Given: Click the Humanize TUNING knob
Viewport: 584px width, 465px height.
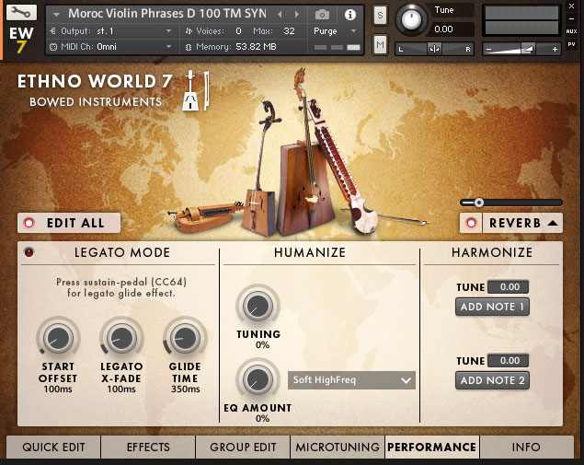Looking at the screenshot, I should (x=258, y=306).
